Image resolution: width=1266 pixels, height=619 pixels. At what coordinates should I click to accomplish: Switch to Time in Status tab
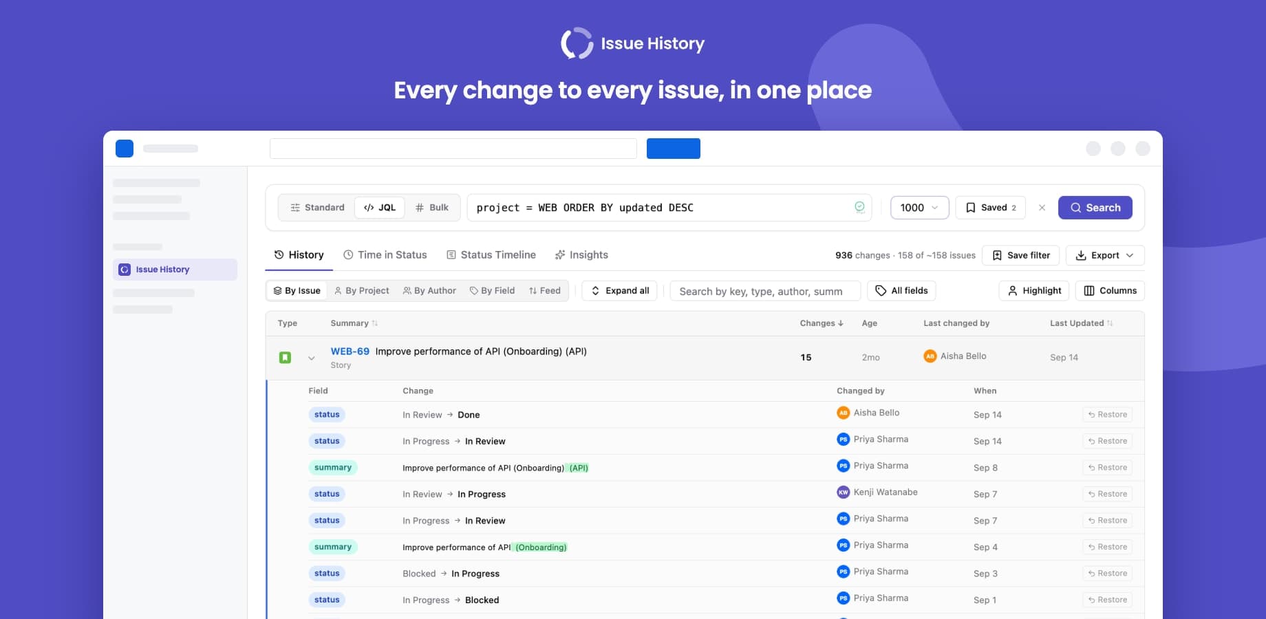385,255
